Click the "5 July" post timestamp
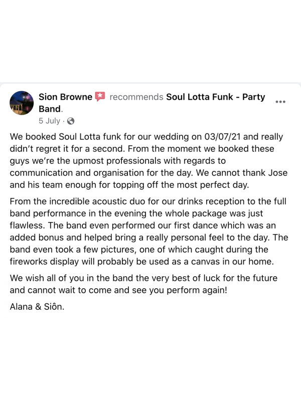The image size is (301, 401). click(x=49, y=121)
